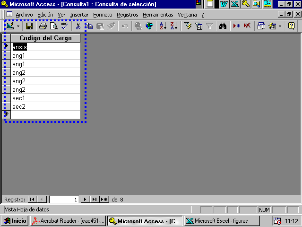Go to previous record navigation button
Viewport: 302px width, 227px height.
[42, 199]
